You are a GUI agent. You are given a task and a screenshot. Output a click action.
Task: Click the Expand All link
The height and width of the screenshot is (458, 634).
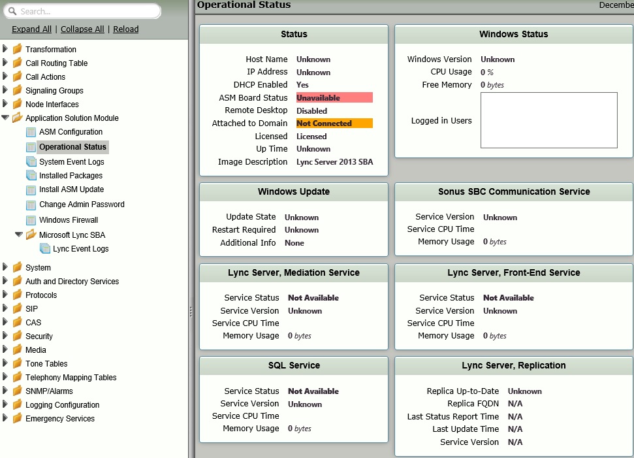pyautogui.click(x=31, y=29)
